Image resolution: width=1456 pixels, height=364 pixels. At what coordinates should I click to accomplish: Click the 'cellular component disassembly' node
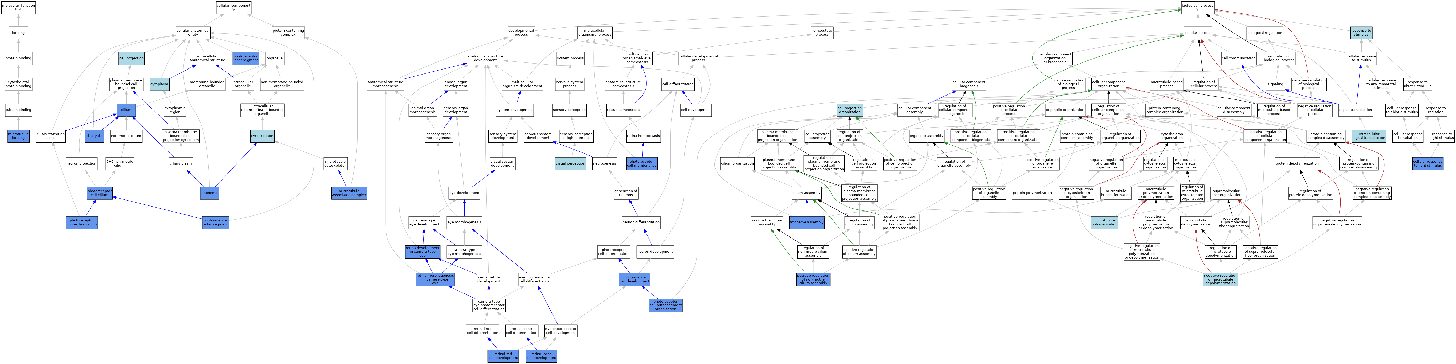pos(1234,110)
